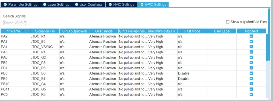The image size is (273, 101).
Task: Click the User Constants green check icon
Action: 77,4
